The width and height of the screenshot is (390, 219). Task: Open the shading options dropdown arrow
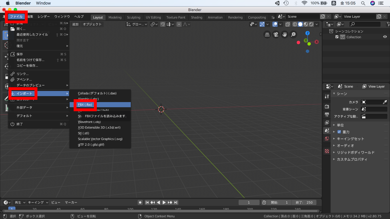pyautogui.click(x=317, y=24)
